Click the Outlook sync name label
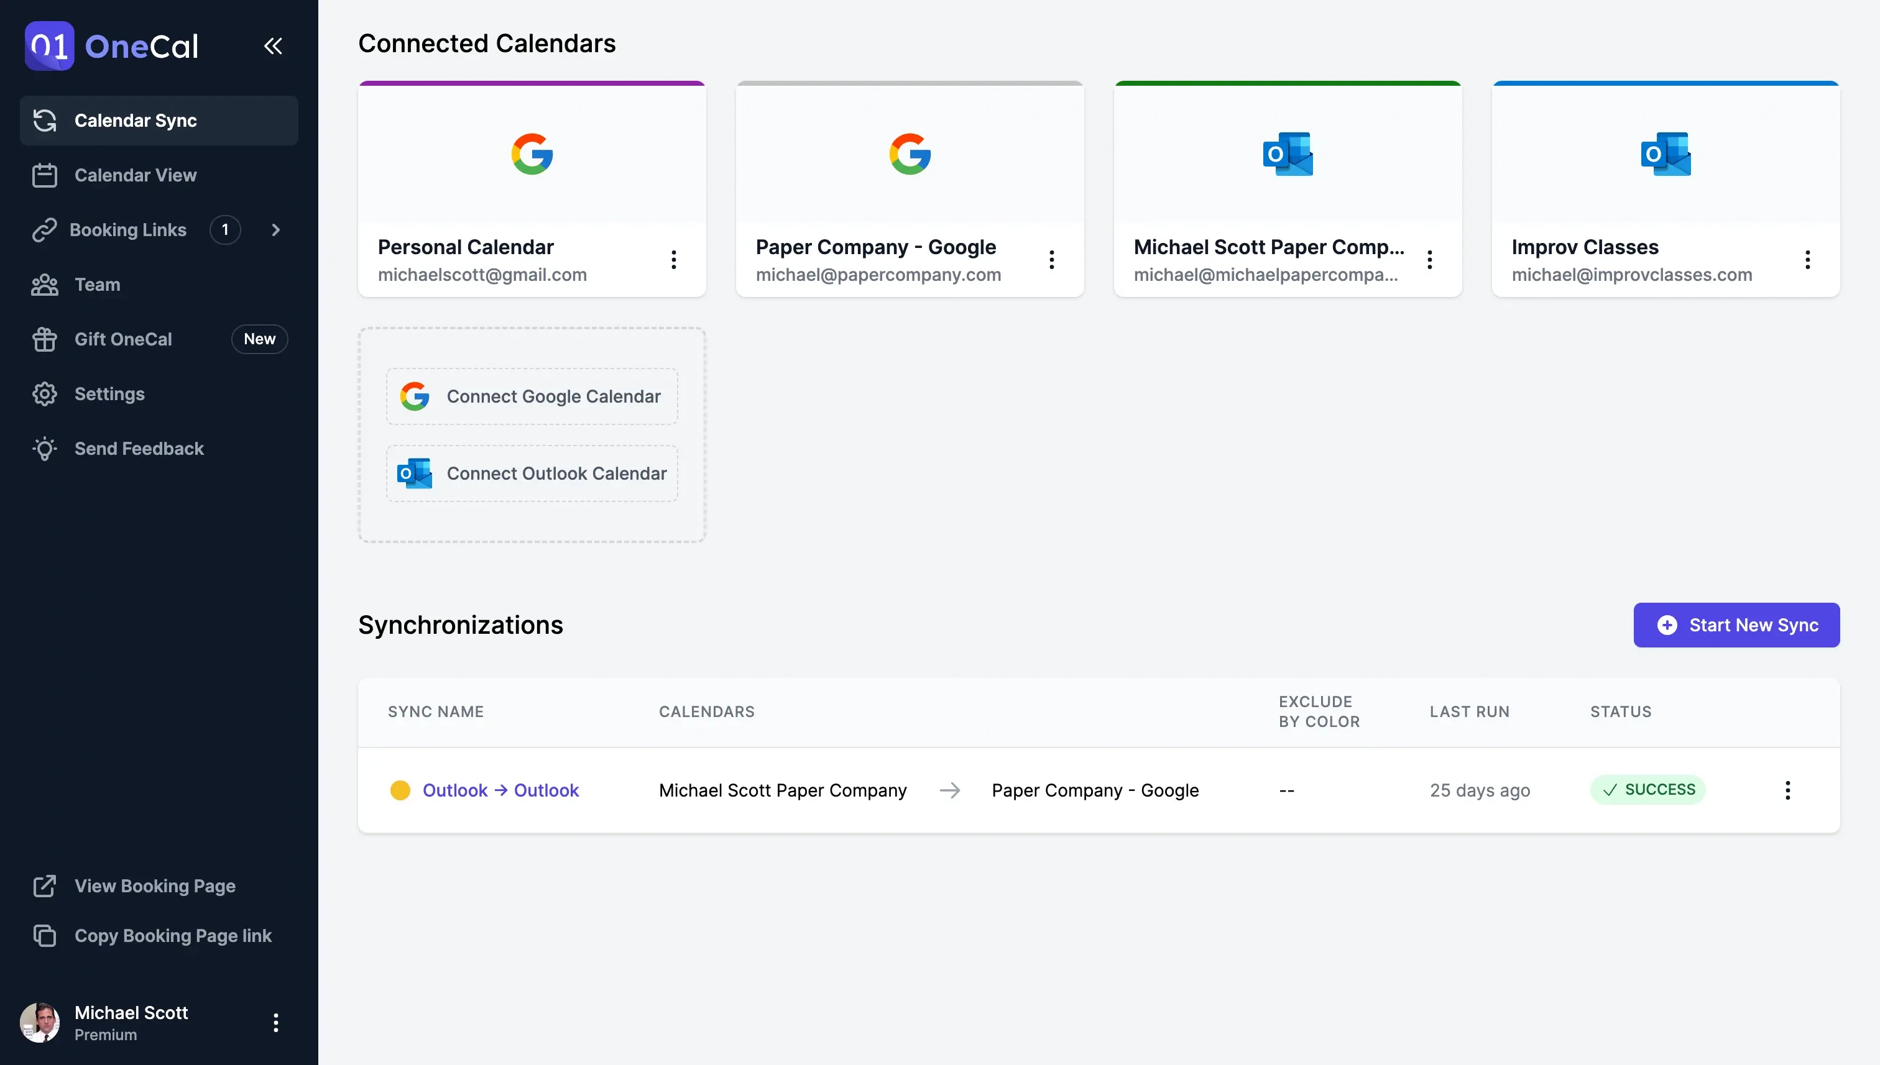The height and width of the screenshot is (1065, 1880). pyautogui.click(x=500, y=788)
